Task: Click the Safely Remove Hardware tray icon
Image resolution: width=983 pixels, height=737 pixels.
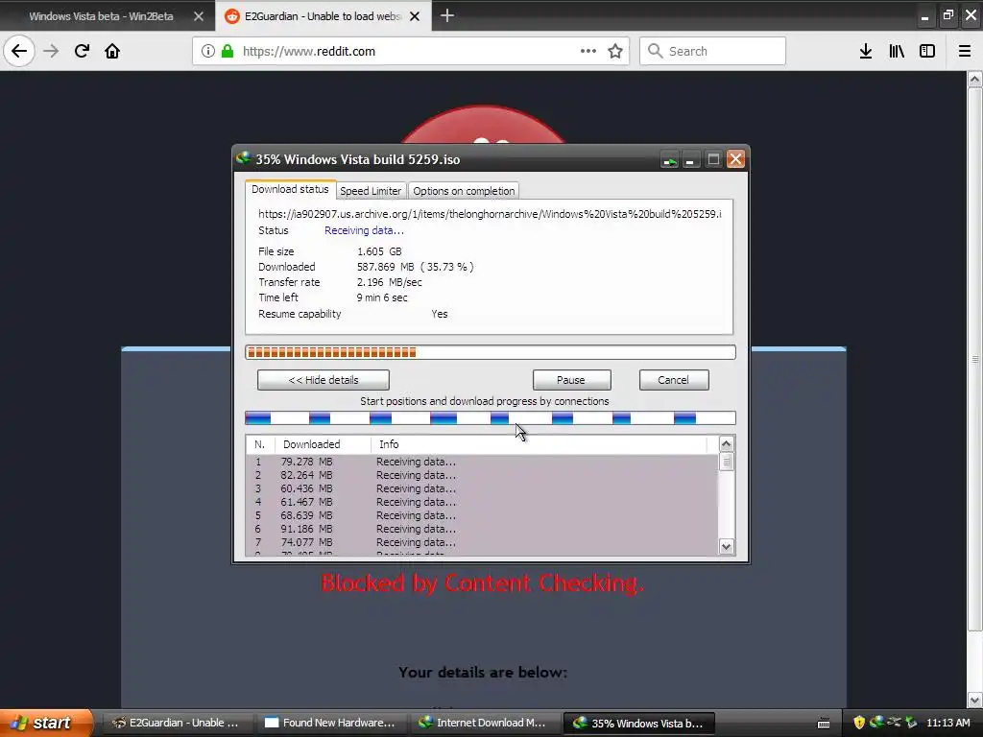Action: click(x=894, y=722)
